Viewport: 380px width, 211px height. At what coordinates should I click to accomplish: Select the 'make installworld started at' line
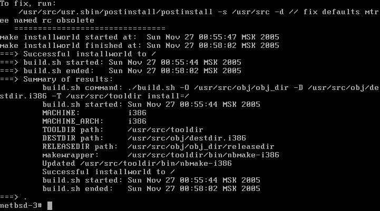(x=140, y=37)
